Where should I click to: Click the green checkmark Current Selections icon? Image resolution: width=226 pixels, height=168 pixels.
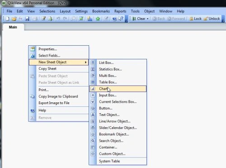81,19
